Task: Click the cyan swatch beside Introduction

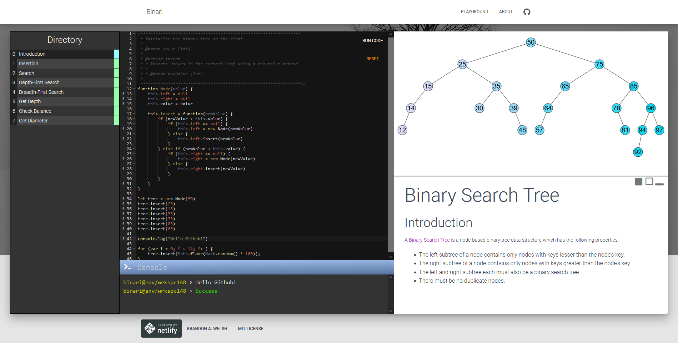Action: (116, 54)
